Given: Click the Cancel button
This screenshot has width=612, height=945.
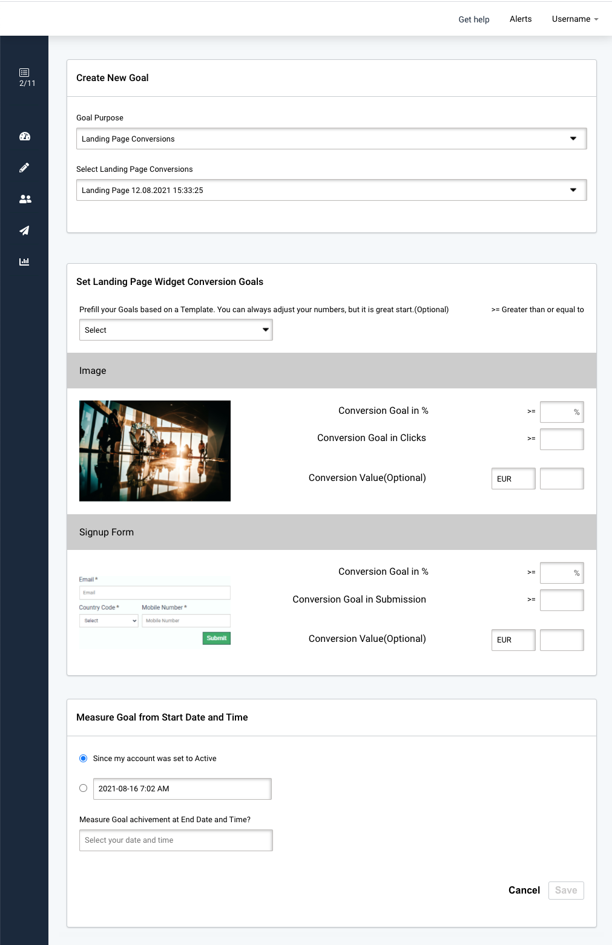Looking at the screenshot, I should point(524,891).
